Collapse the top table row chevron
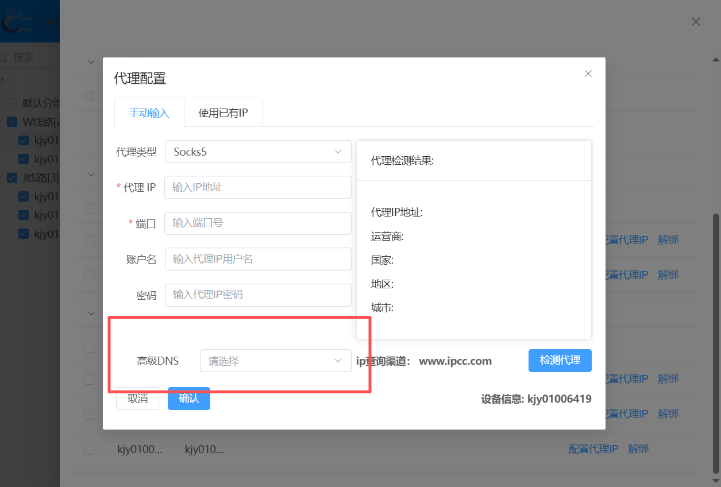The height and width of the screenshot is (487, 721). point(91,61)
